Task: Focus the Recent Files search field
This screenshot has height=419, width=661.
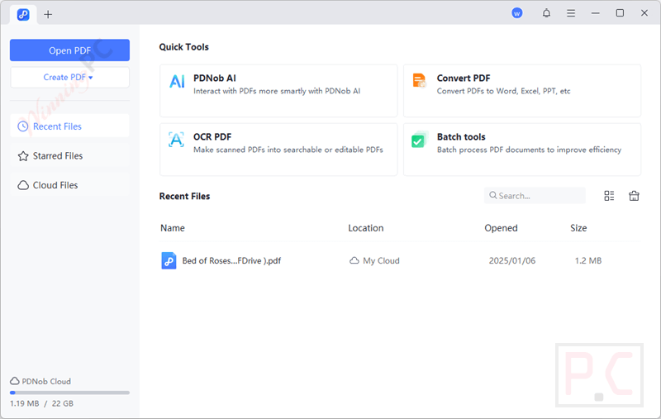Action: click(x=535, y=196)
